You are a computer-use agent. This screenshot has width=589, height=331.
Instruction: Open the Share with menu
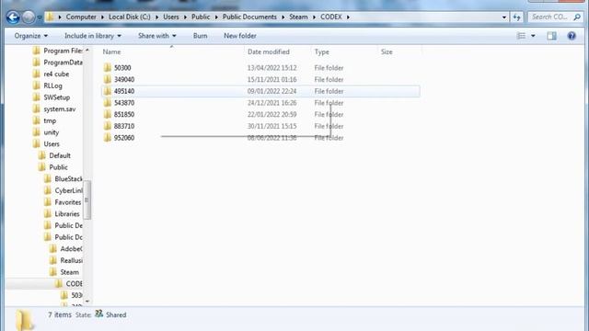click(x=156, y=36)
